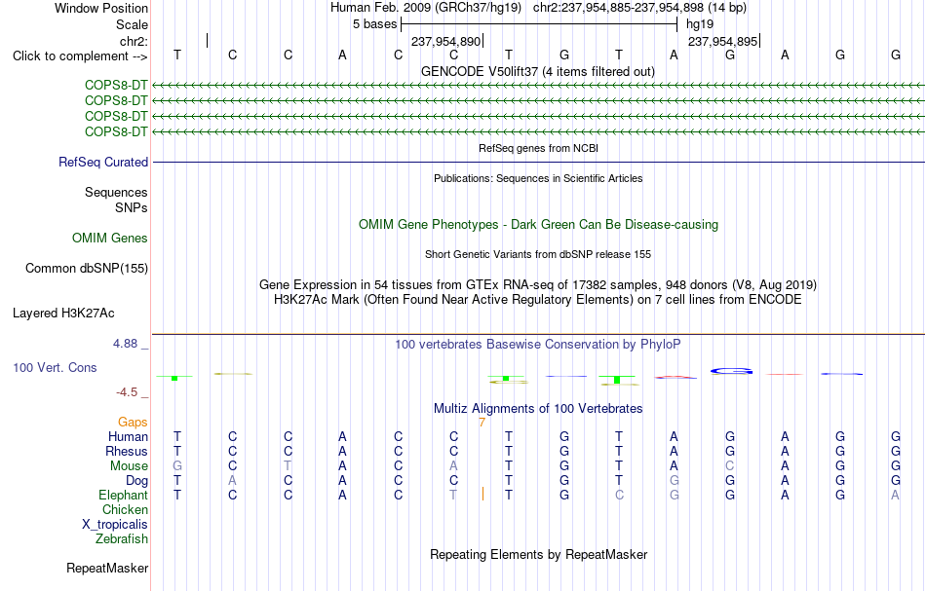Image resolution: width=926 pixels, height=591 pixels.
Task: Click the position text chr2:237,954,885-237,954,898
Action: coord(618,8)
